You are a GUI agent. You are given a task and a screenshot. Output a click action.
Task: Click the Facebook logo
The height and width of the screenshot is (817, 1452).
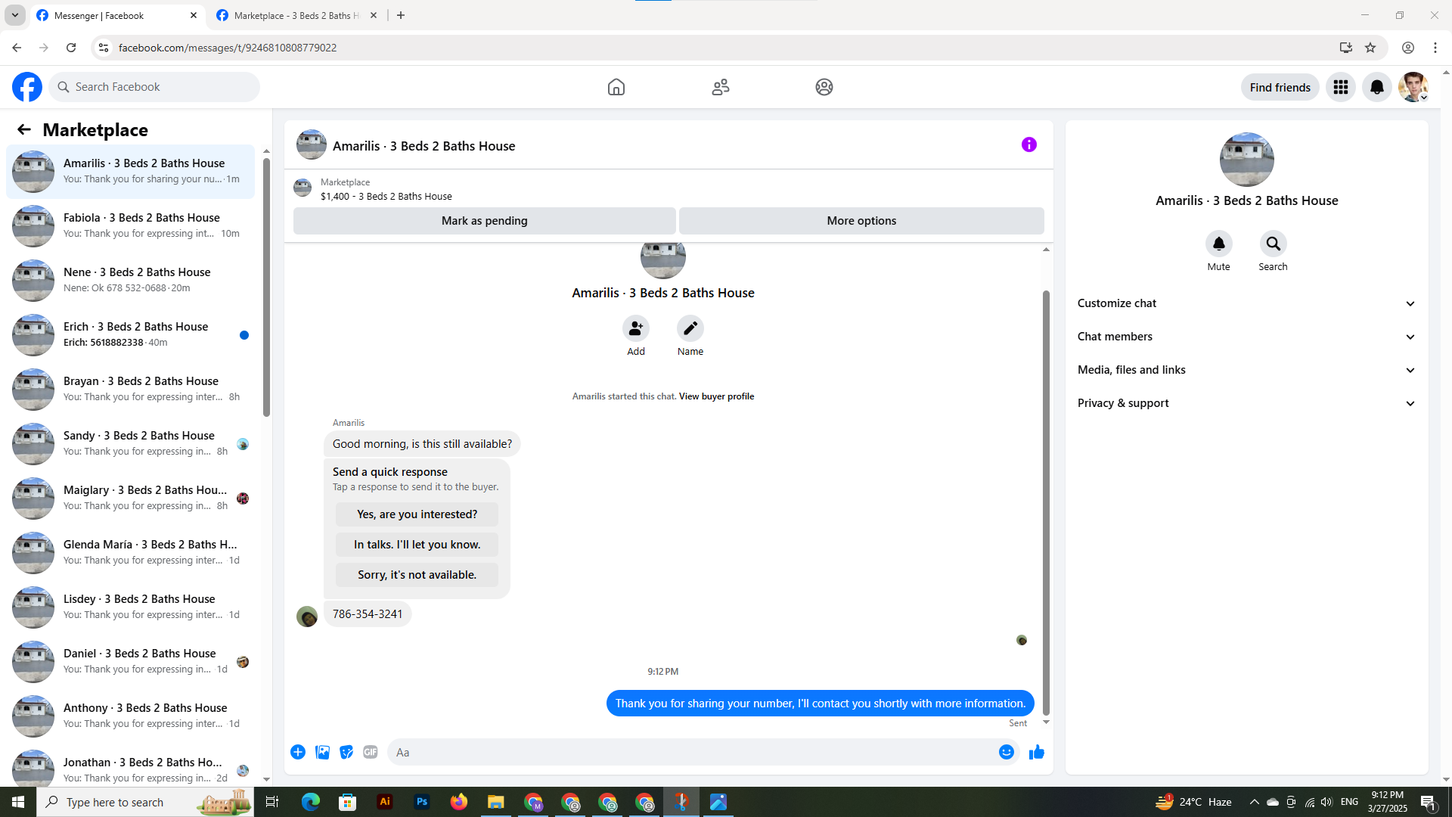click(27, 87)
